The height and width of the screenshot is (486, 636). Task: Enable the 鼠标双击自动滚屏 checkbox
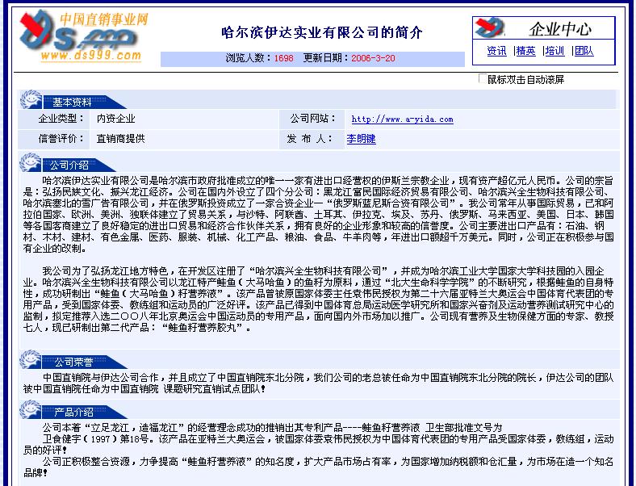pyautogui.click(x=483, y=78)
